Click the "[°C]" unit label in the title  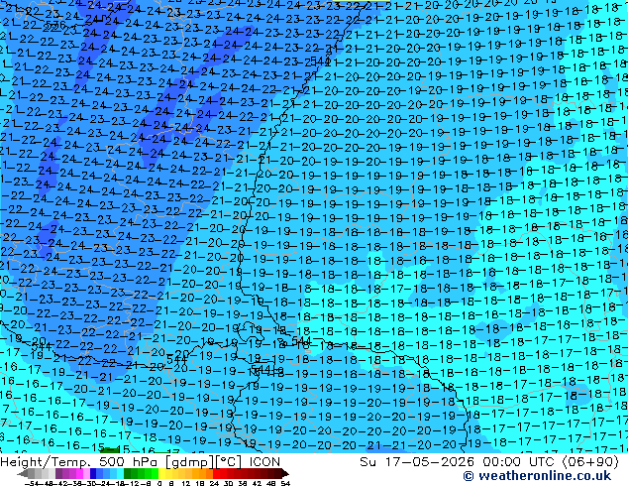pos(229,462)
